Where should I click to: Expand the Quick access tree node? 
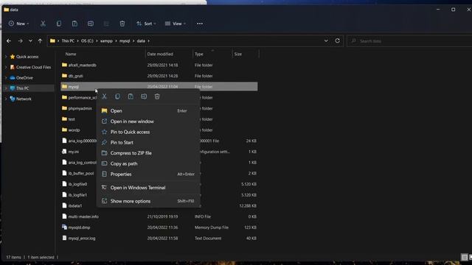6,57
